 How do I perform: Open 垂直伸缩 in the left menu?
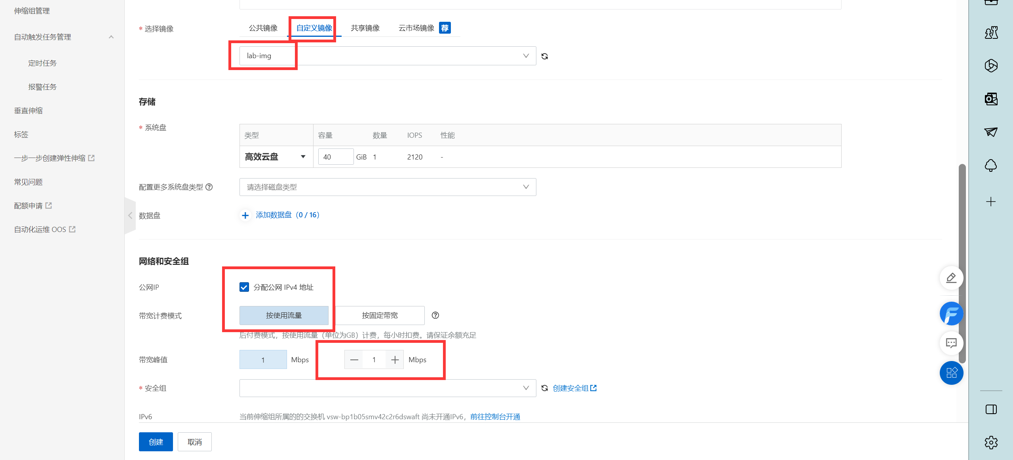[29, 110]
